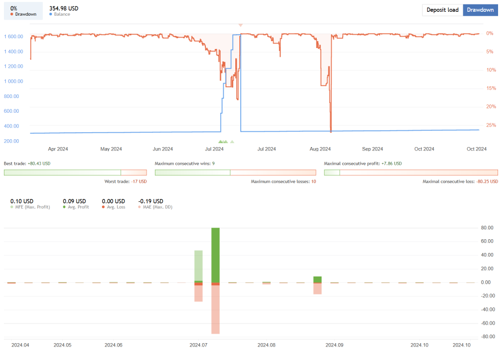This screenshot has height=350, width=502.
Task: Click the blue Balance legend dot
Action: [51, 14]
